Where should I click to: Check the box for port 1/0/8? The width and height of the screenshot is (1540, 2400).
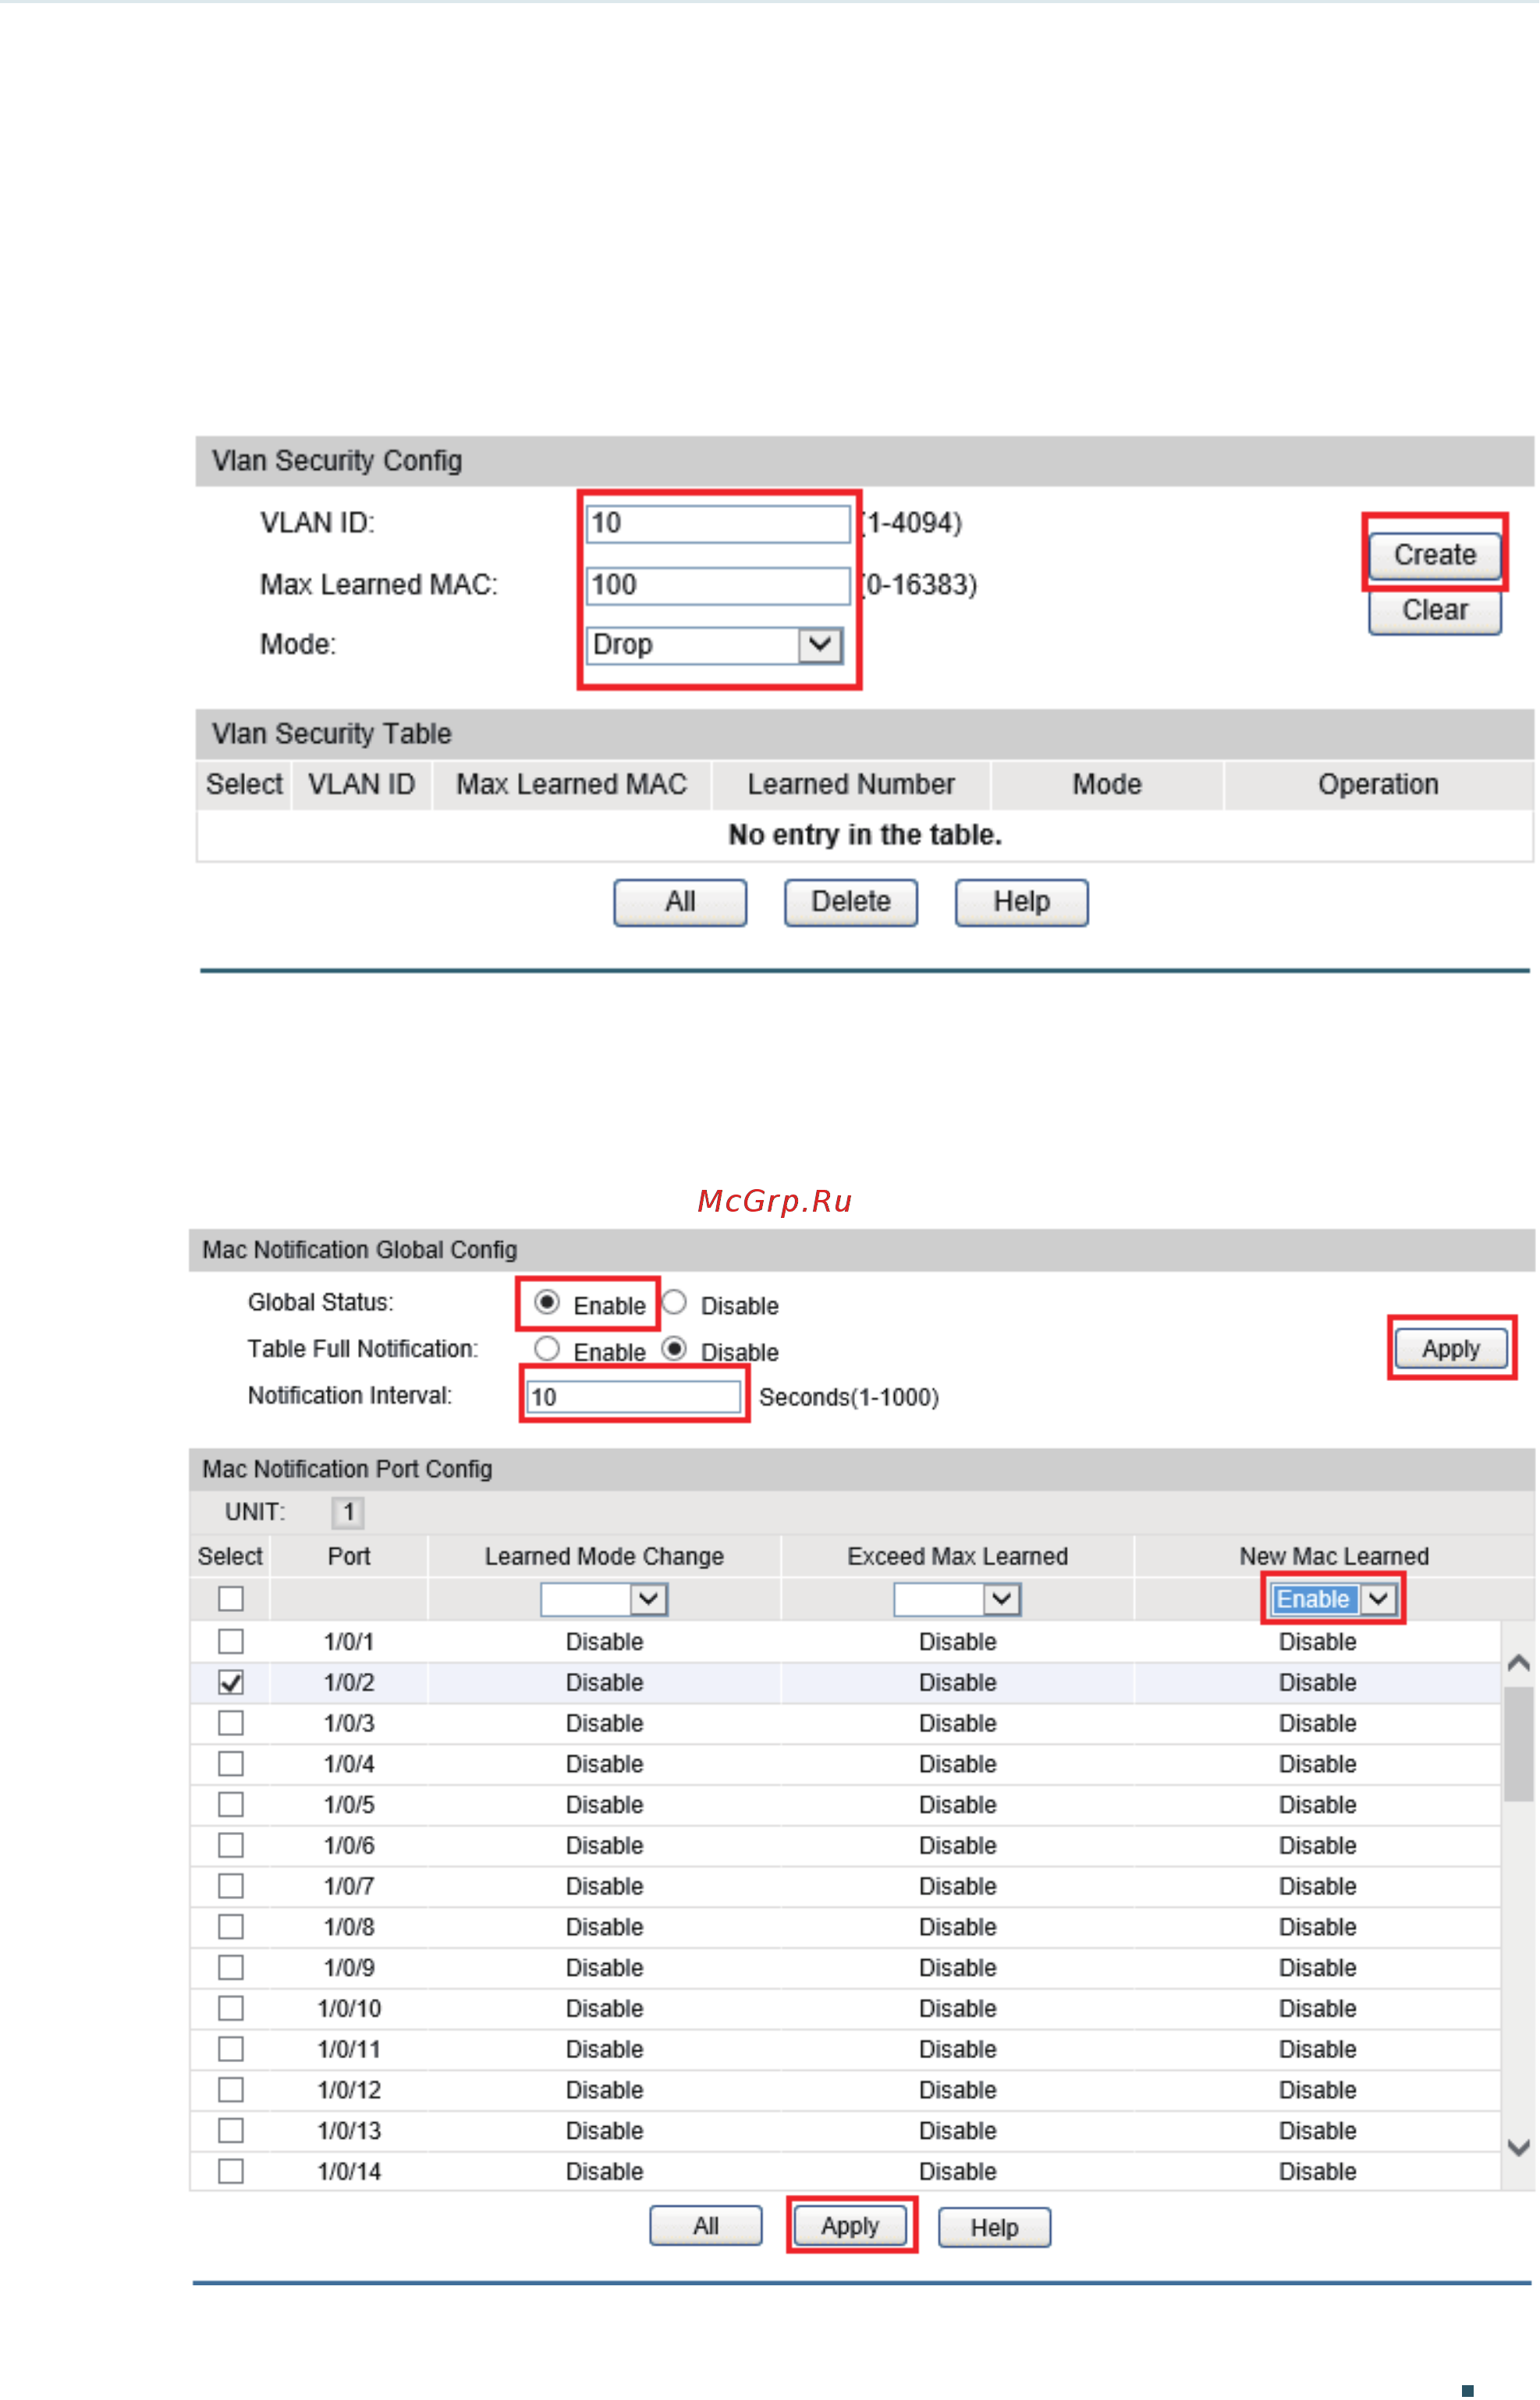point(231,1927)
